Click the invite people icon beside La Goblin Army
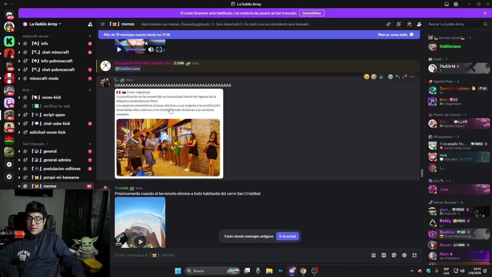 pyautogui.click(x=90, y=24)
